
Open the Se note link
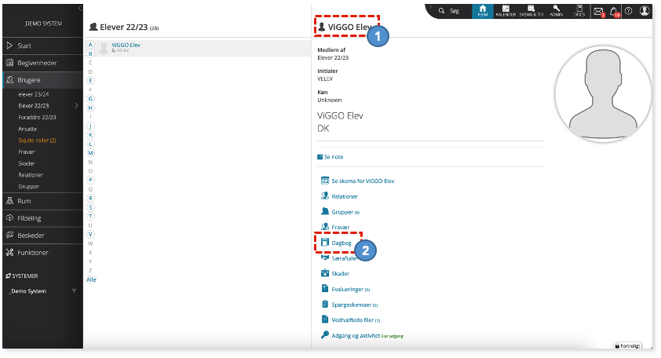click(x=330, y=157)
